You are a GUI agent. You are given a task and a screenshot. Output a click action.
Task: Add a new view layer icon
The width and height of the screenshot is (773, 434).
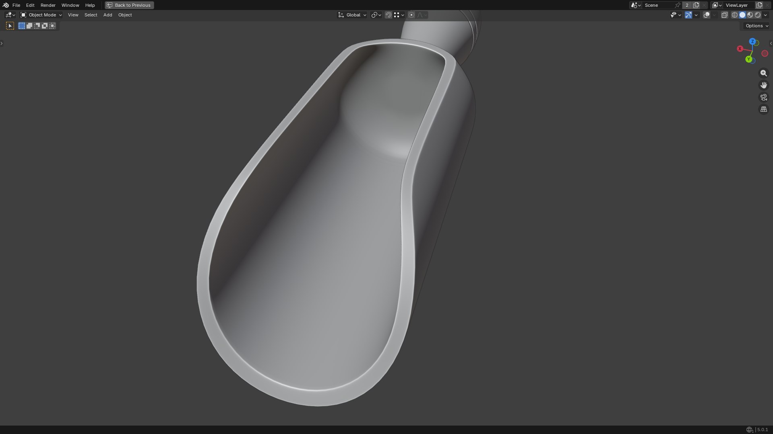pyautogui.click(x=759, y=5)
